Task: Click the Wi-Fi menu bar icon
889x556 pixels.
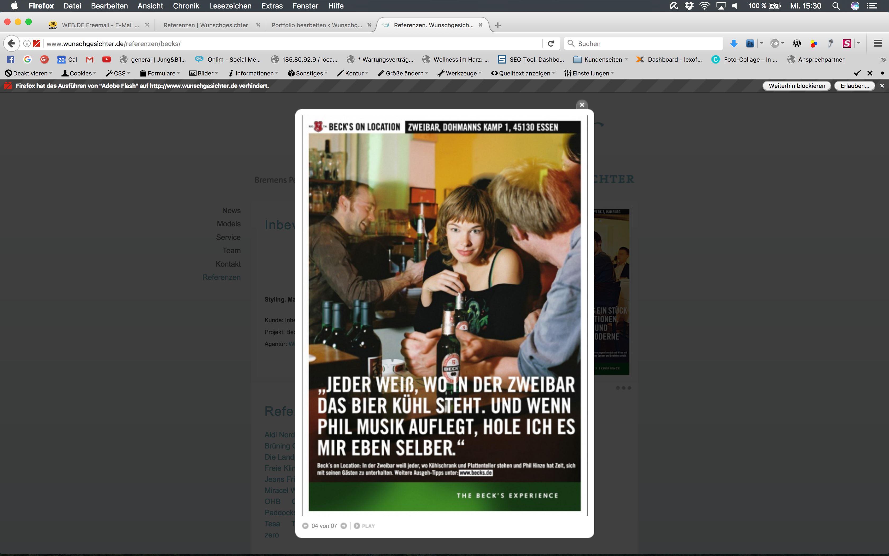Action: tap(704, 6)
